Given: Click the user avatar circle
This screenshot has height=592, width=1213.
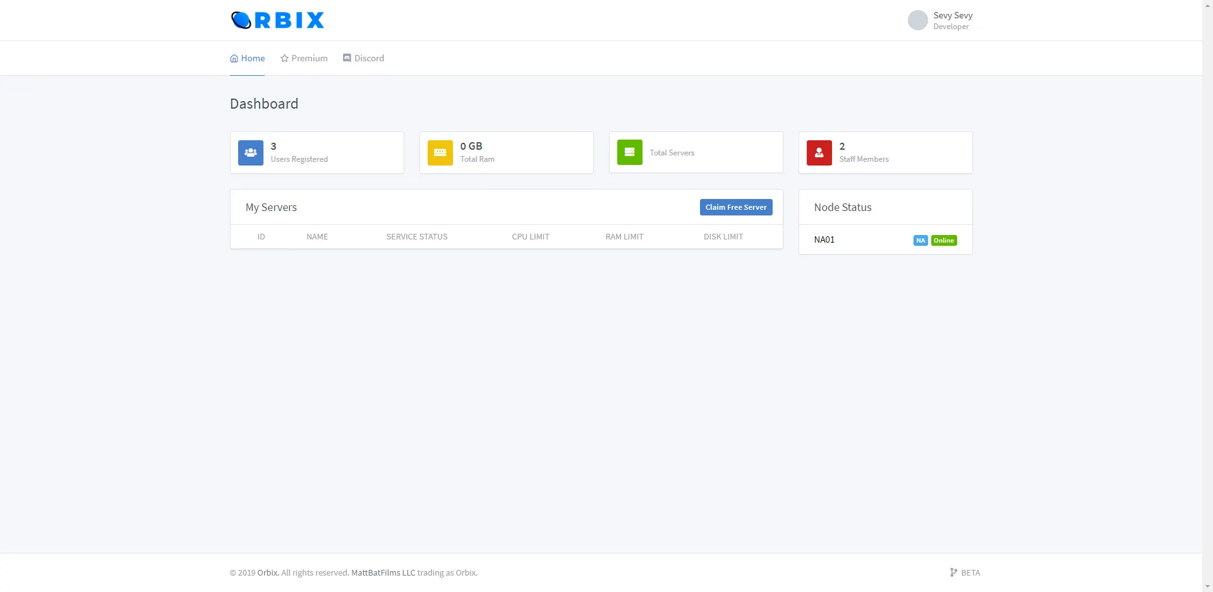Looking at the screenshot, I should (x=917, y=20).
